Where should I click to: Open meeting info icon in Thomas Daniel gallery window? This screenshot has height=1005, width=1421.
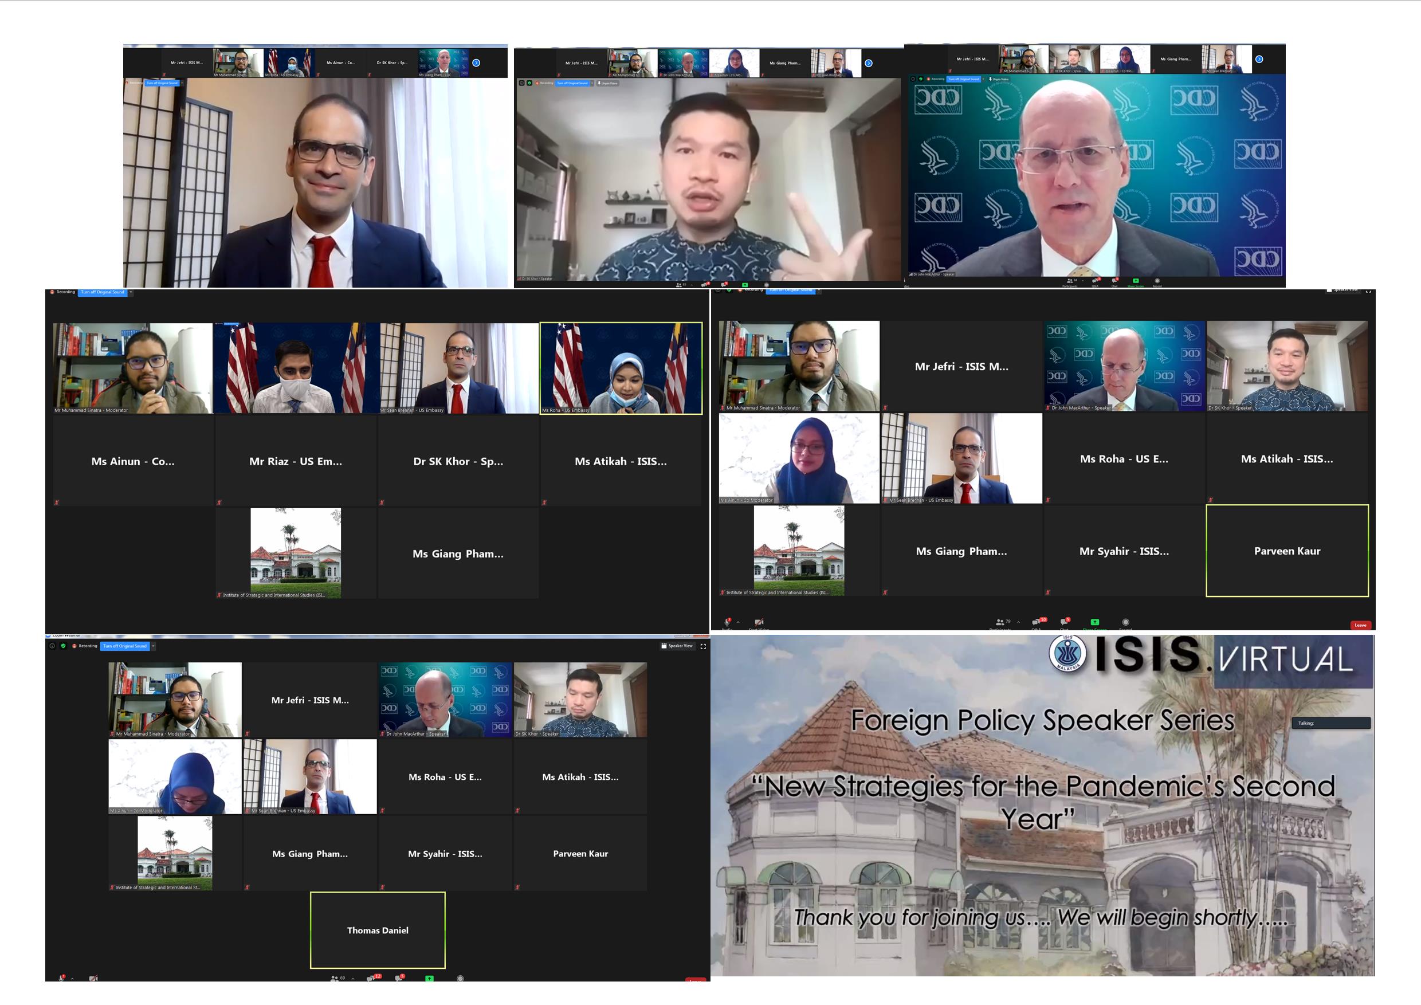(53, 645)
